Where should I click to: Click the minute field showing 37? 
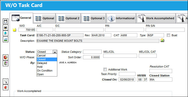(145, 79)
